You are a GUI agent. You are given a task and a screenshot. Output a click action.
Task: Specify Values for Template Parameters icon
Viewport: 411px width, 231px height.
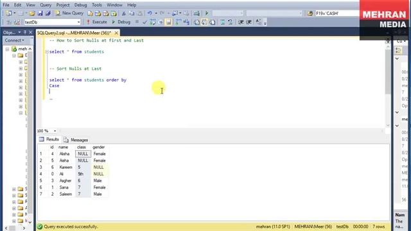(258, 22)
